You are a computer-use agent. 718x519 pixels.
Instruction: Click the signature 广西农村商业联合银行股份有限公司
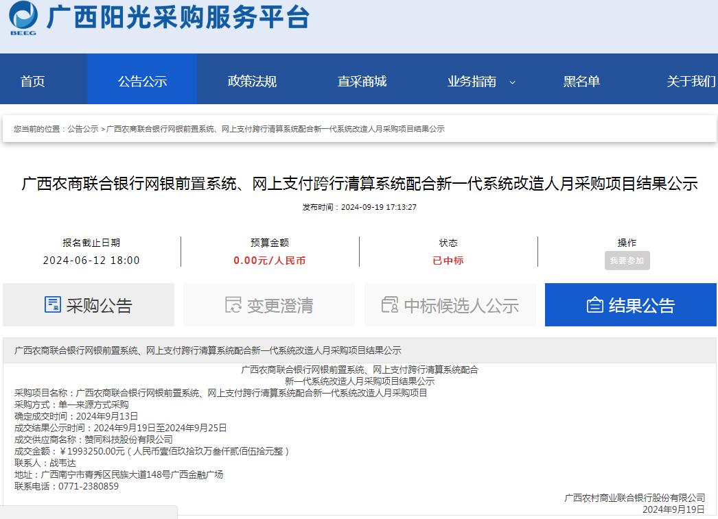(634, 498)
